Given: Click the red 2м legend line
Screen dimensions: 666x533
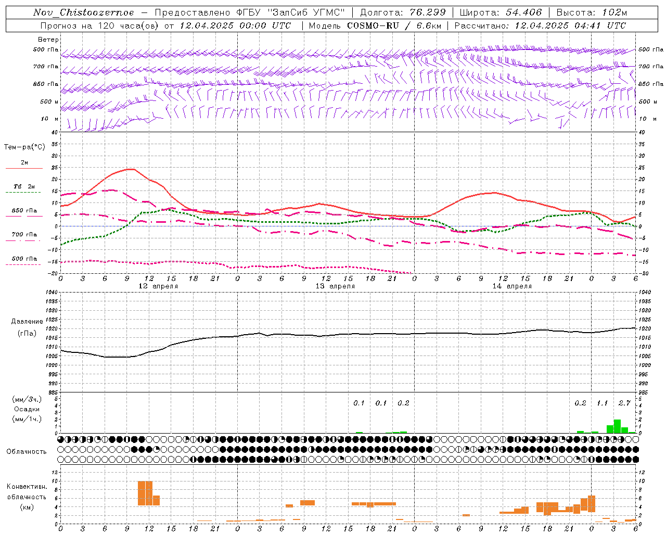Looking at the screenshot, I should point(24,168).
